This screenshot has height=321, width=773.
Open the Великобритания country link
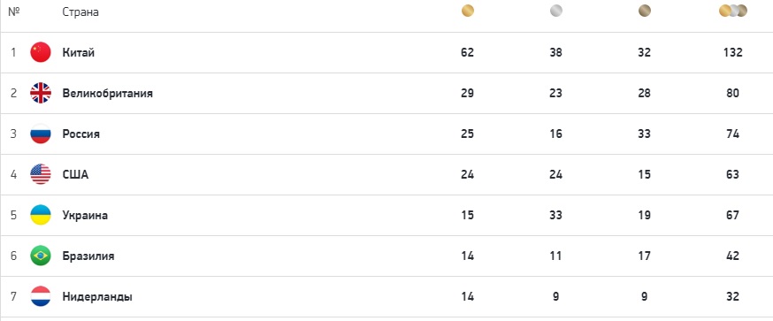(x=108, y=93)
